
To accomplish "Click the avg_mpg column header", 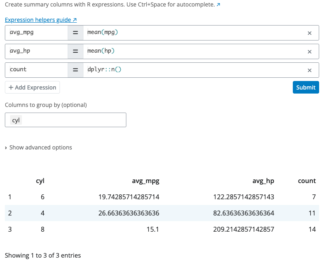I will pos(145,181).
